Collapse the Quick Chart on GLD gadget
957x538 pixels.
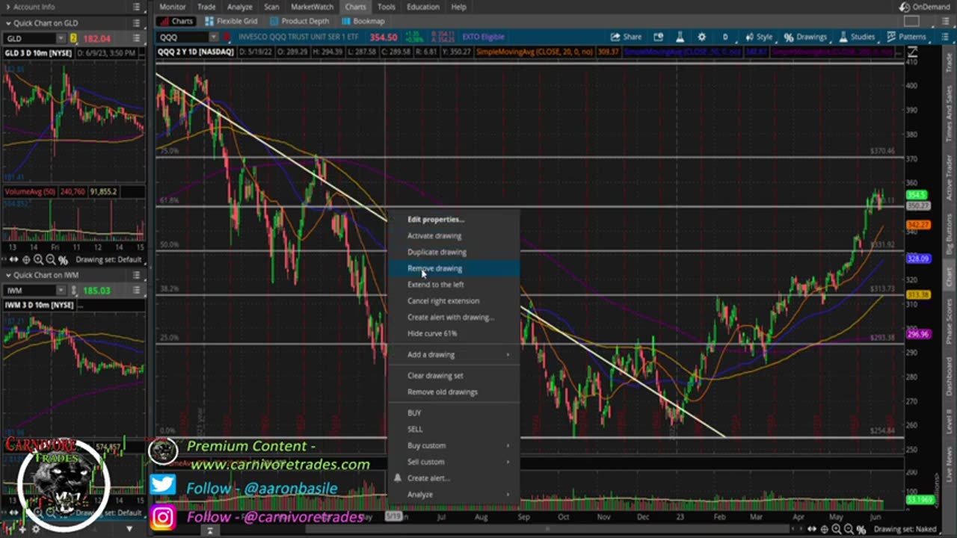(x=7, y=23)
